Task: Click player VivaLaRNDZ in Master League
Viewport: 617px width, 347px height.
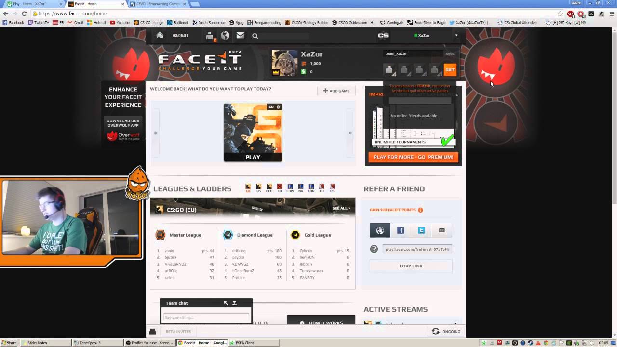Action: (x=175, y=264)
